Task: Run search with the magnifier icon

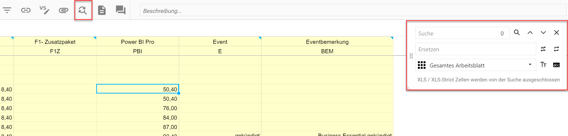Action: pos(517,33)
